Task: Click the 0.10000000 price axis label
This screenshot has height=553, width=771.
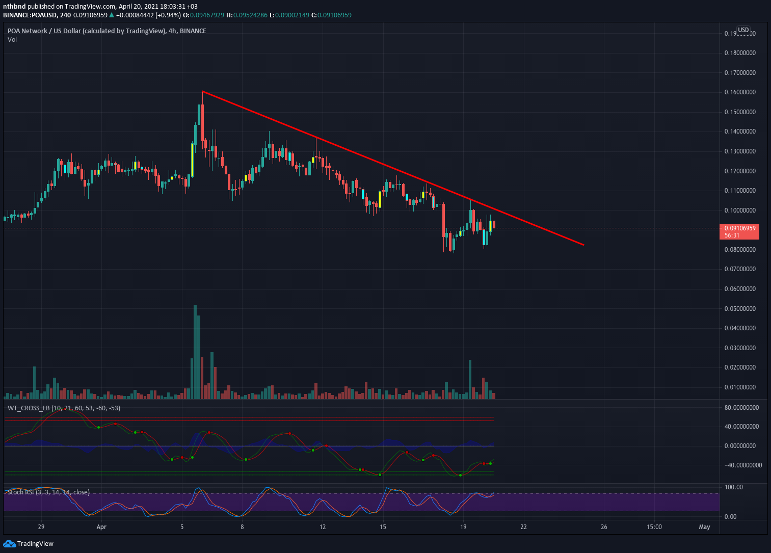Action: tap(740, 210)
